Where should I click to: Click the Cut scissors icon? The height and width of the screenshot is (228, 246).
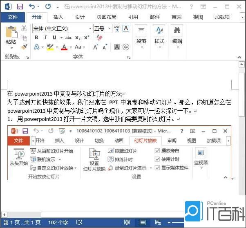[24, 28]
